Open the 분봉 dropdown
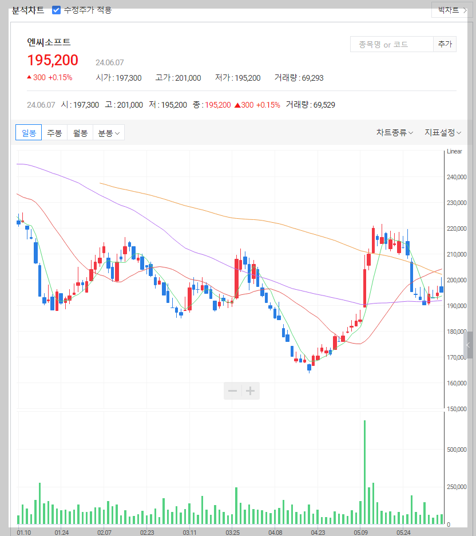Screen dimensions: 476x536 coord(109,133)
